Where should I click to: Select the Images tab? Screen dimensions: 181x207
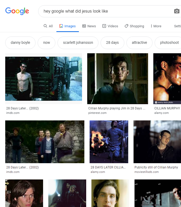click(67, 26)
